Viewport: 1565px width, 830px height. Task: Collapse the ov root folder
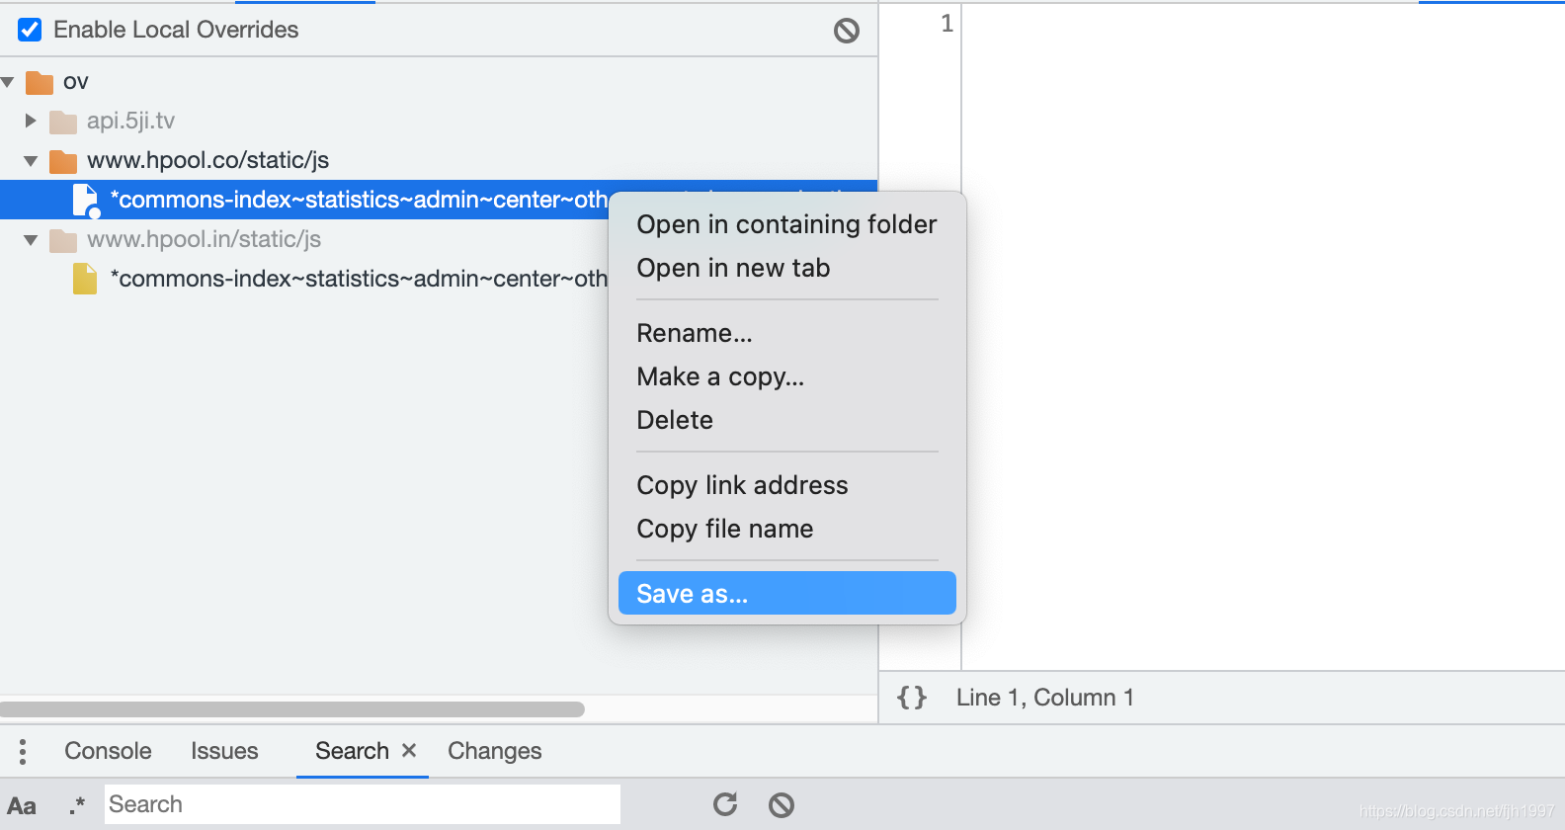8,82
